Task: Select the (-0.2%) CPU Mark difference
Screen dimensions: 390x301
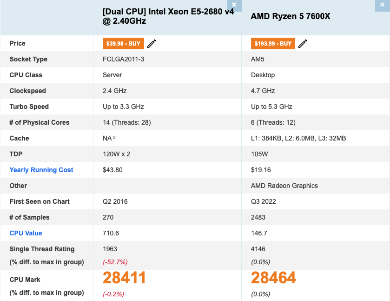Action: click(113, 294)
